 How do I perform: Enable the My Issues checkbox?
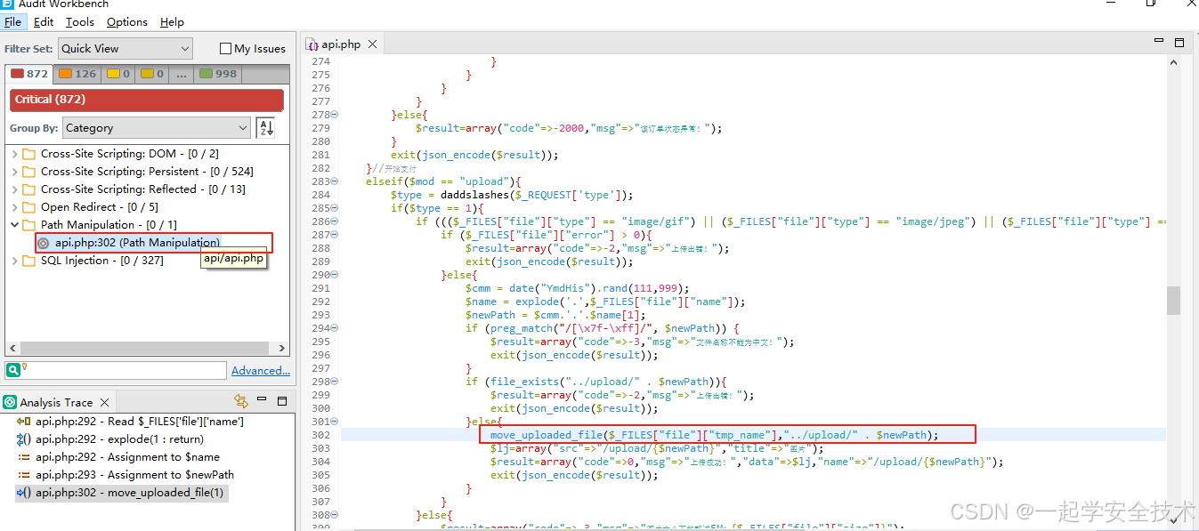point(225,49)
